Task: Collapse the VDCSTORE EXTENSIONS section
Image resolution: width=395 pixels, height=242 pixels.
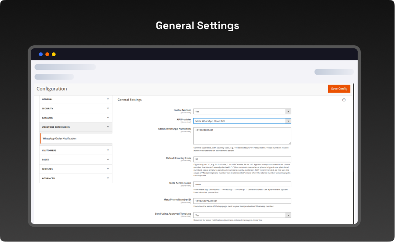Action: pos(76,127)
